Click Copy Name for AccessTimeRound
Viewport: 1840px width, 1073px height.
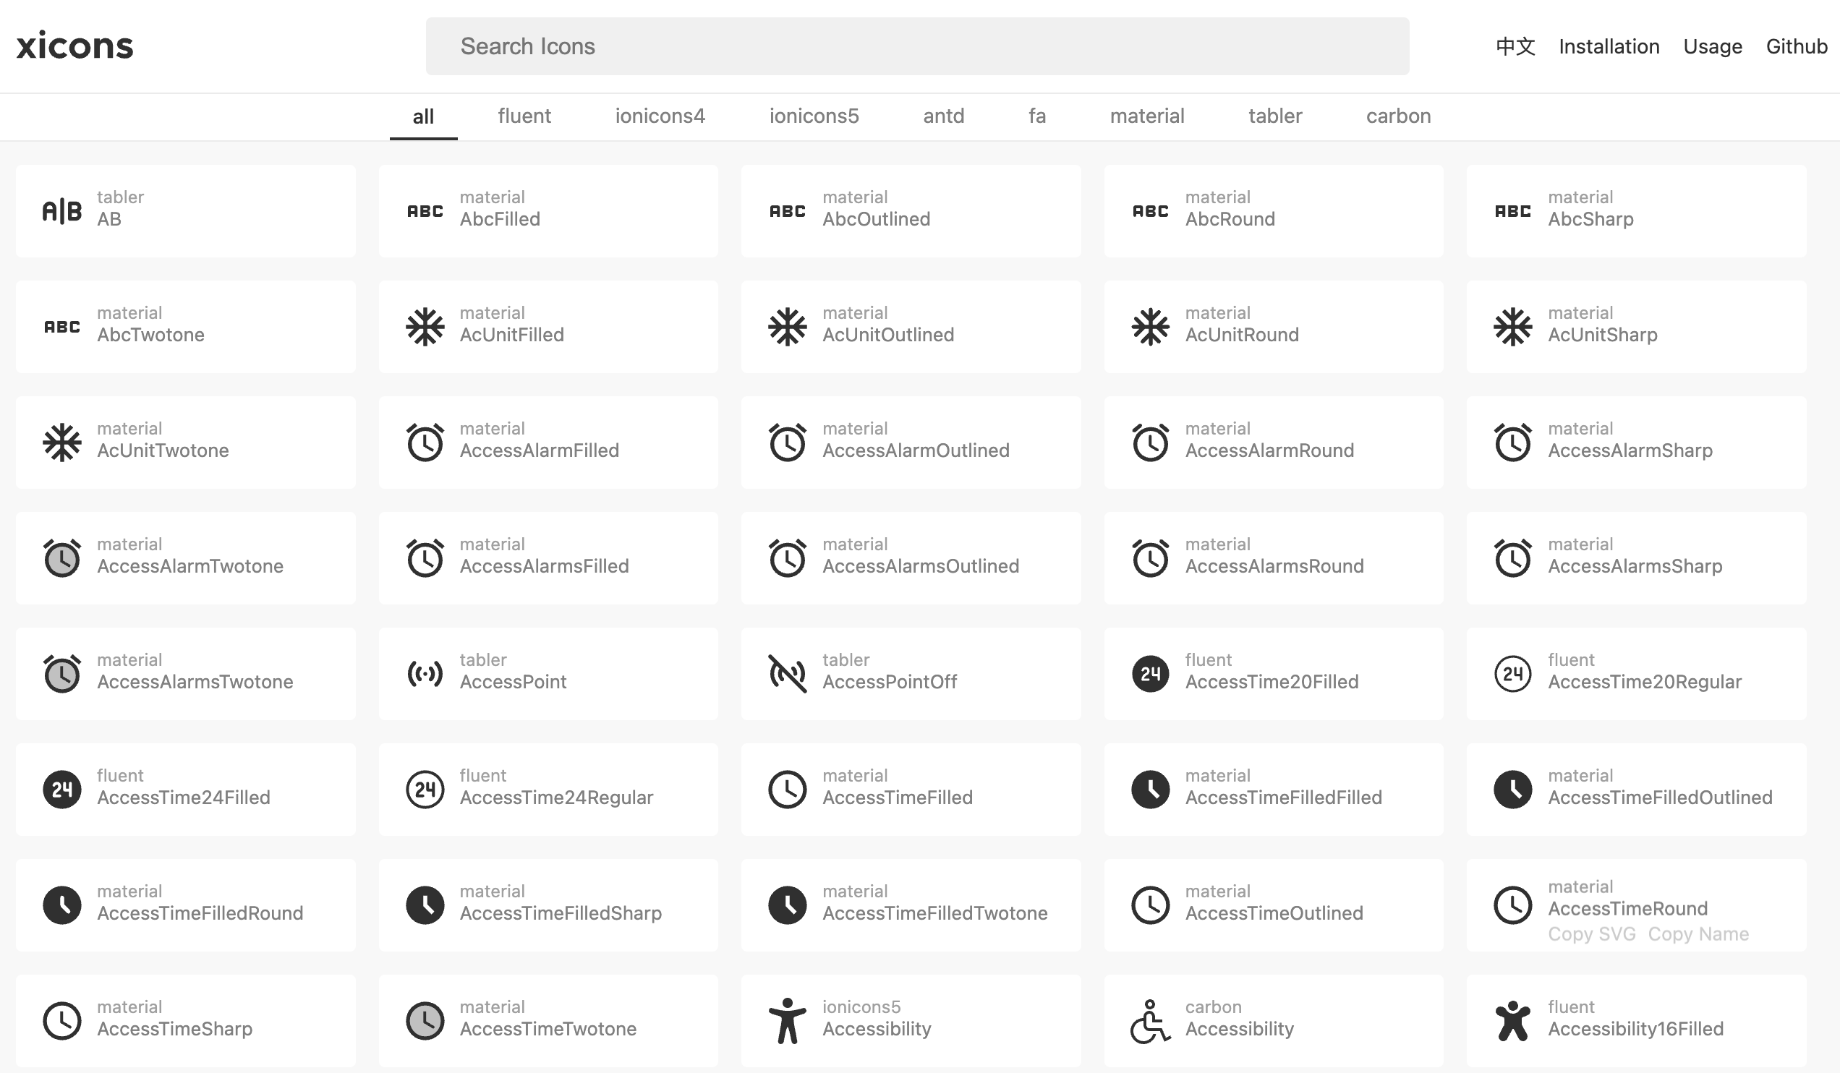pyautogui.click(x=1698, y=933)
